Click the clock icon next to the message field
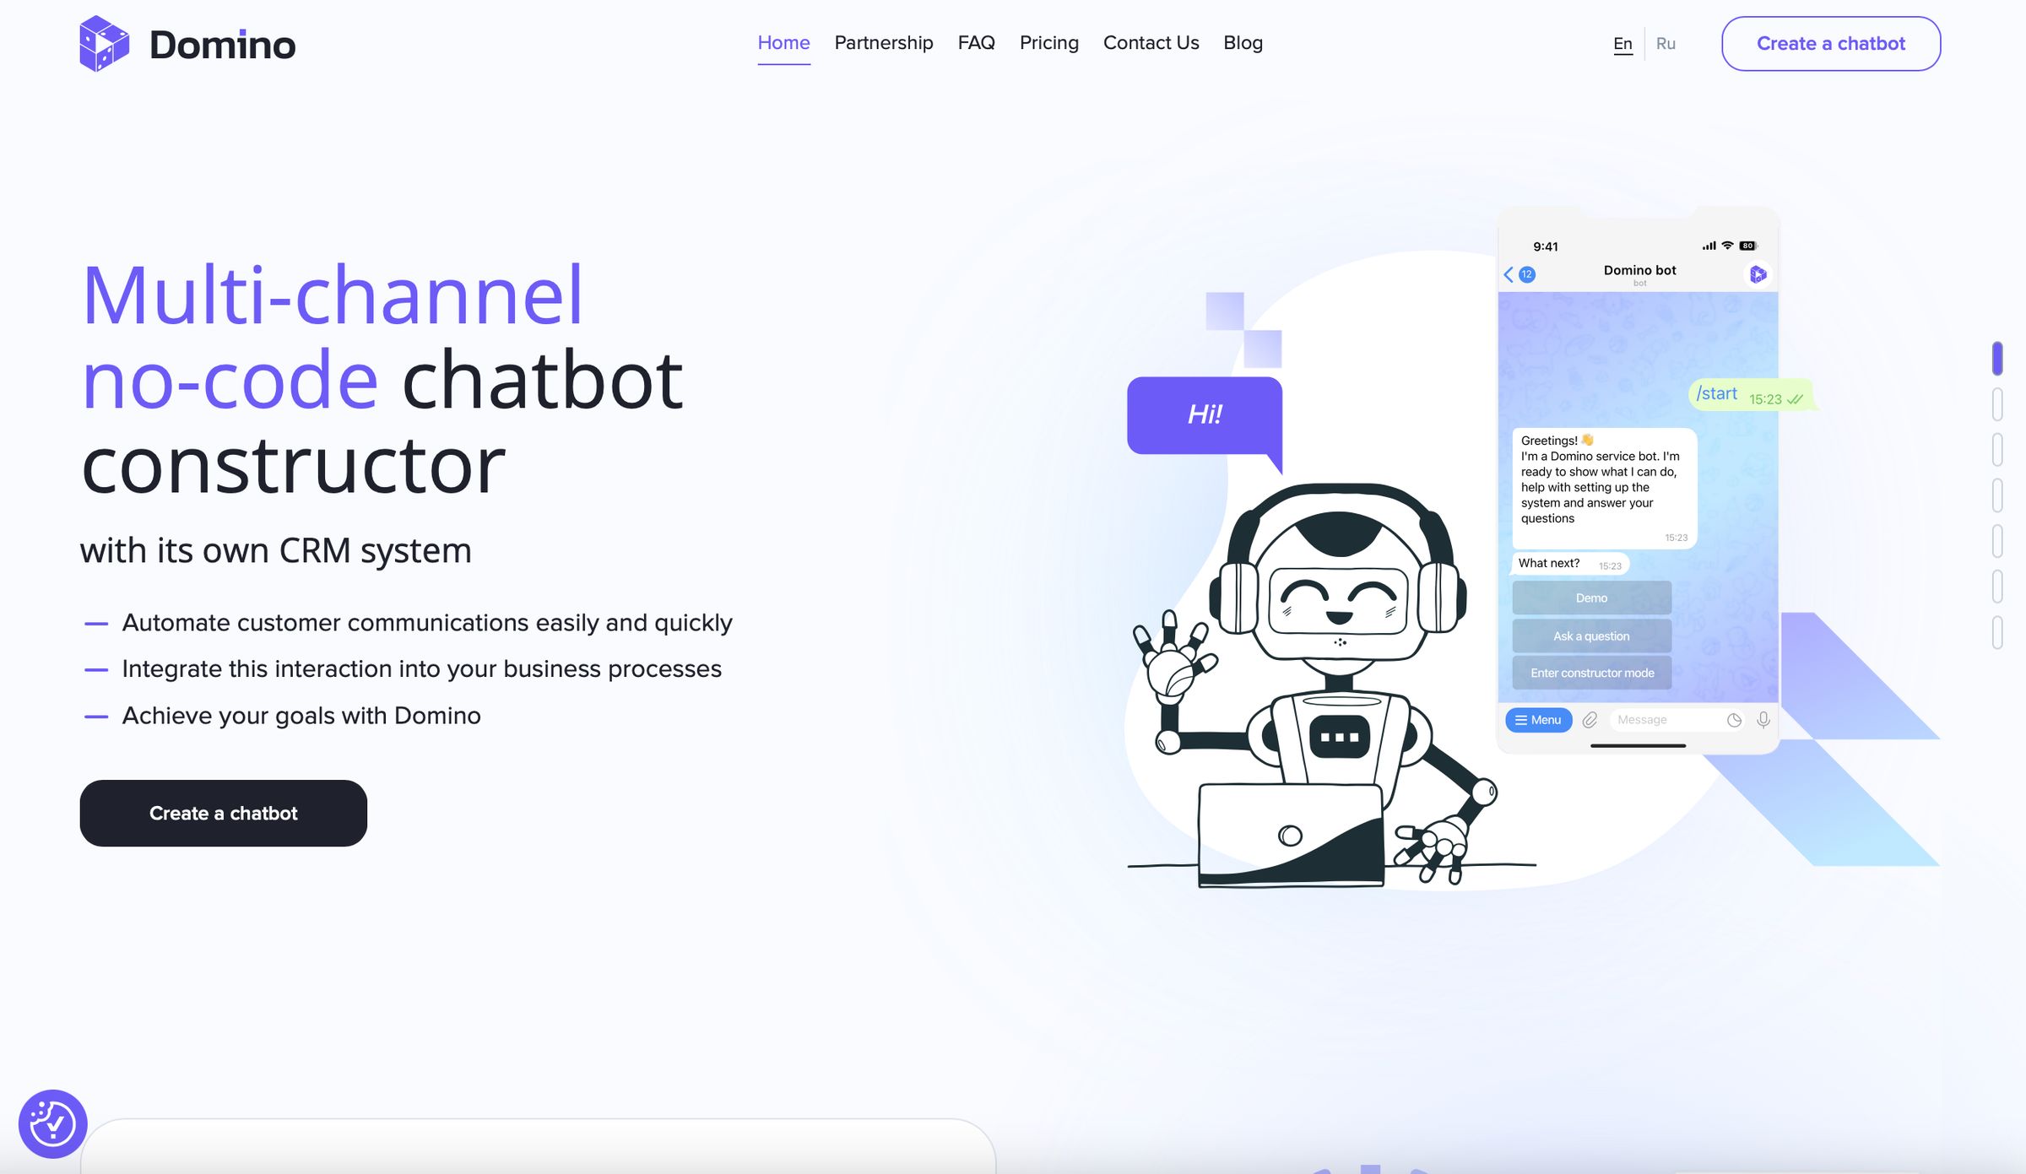This screenshot has width=2026, height=1174. pyautogui.click(x=1732, y=720)
